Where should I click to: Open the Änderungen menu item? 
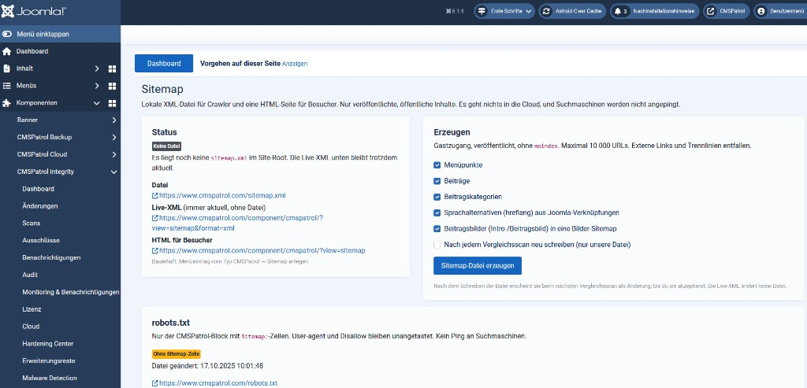40,206
